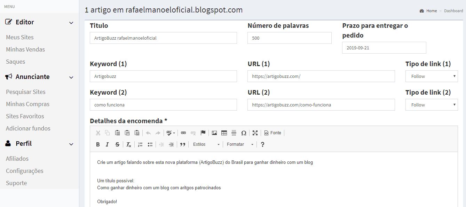Insert special character with Omega icon
The width and height of the screenshot is (466, 207).
(244, 133)
